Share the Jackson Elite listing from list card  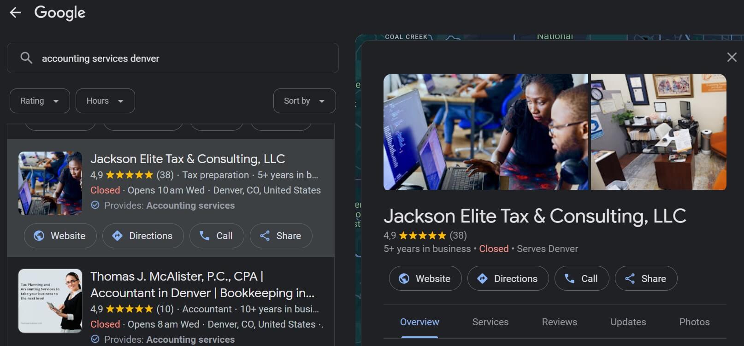pos(281,236)
